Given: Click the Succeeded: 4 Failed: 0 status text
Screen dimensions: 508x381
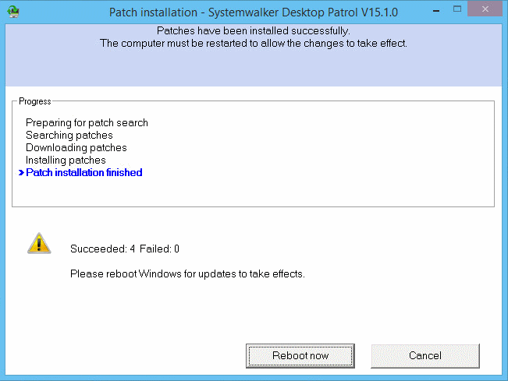Looking at the screenshot, I should pos(125,249).
